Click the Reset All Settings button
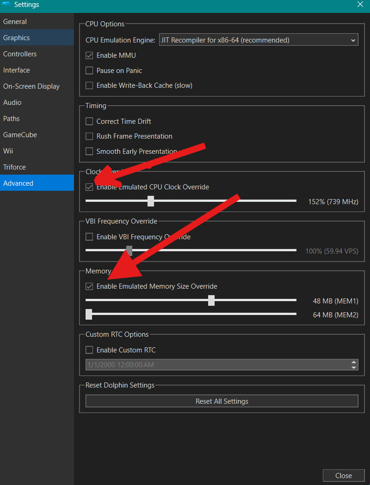370x485 pixels. (222, 401)
